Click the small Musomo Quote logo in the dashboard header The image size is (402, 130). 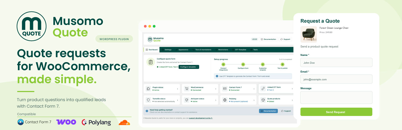tap(155, 39)
